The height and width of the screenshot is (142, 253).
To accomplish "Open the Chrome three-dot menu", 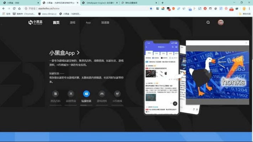I will (x=249, y=9).
